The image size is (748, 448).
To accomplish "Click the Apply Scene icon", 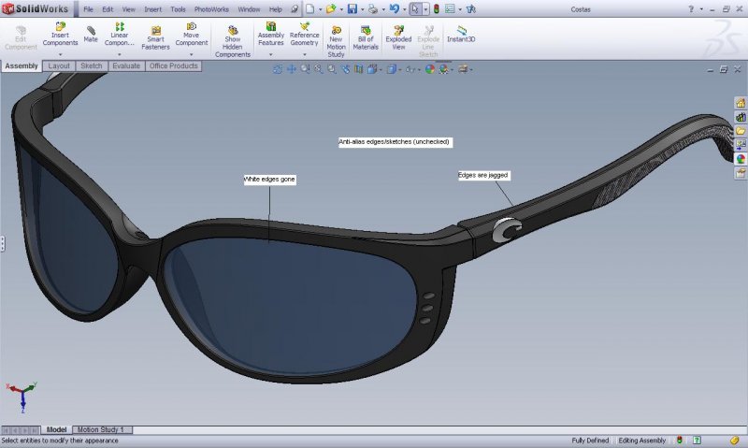I will click(x=443, y=69).
